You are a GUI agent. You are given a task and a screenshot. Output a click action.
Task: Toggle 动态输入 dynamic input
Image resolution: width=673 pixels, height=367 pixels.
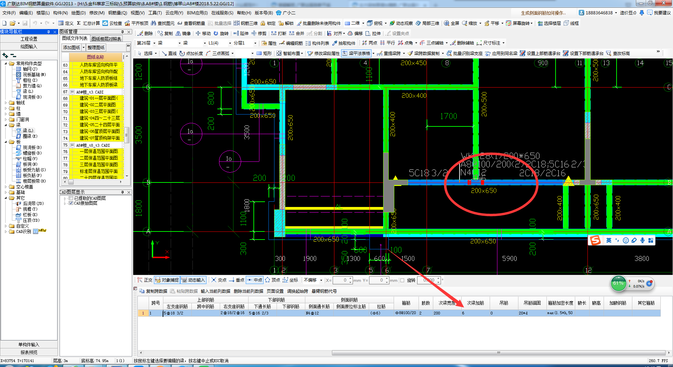[x=193, y=280]
